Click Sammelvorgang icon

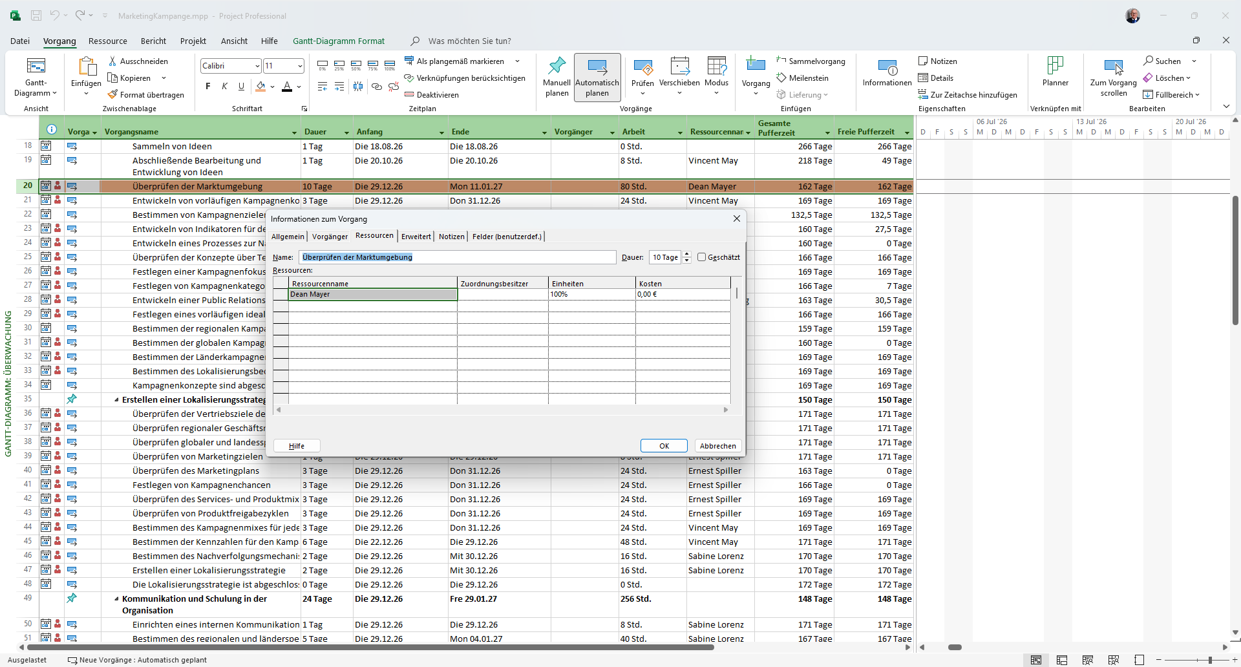[781, 61]
